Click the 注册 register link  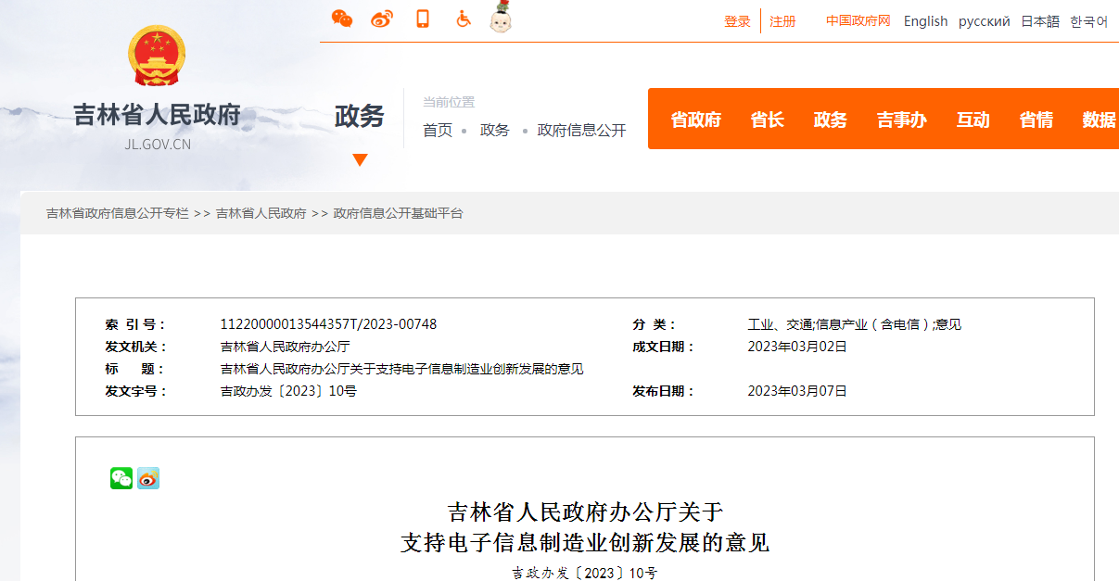pyautogui.click(x=782, y=21)
